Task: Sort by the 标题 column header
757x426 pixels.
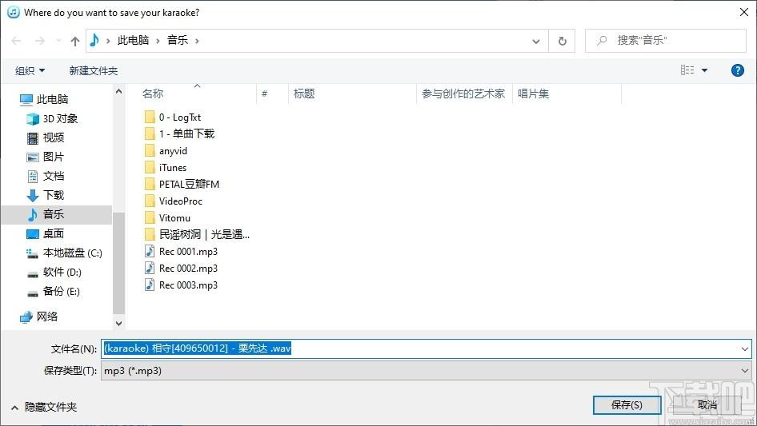Action: (304, 94)
